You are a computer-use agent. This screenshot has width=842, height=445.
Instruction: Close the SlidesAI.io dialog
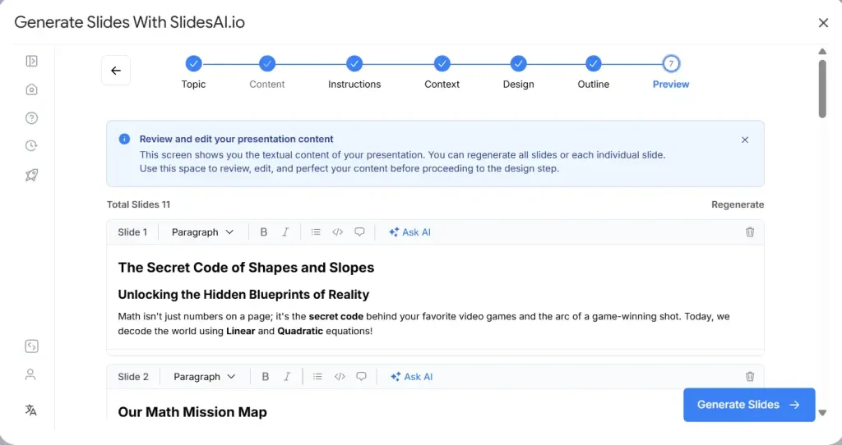[823, 23]
